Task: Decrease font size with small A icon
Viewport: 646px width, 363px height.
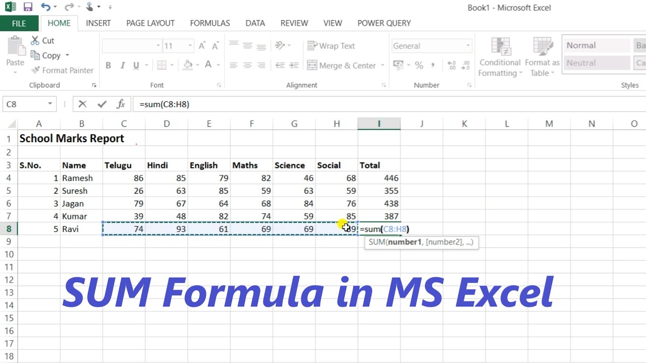Action: coord(215,46)
